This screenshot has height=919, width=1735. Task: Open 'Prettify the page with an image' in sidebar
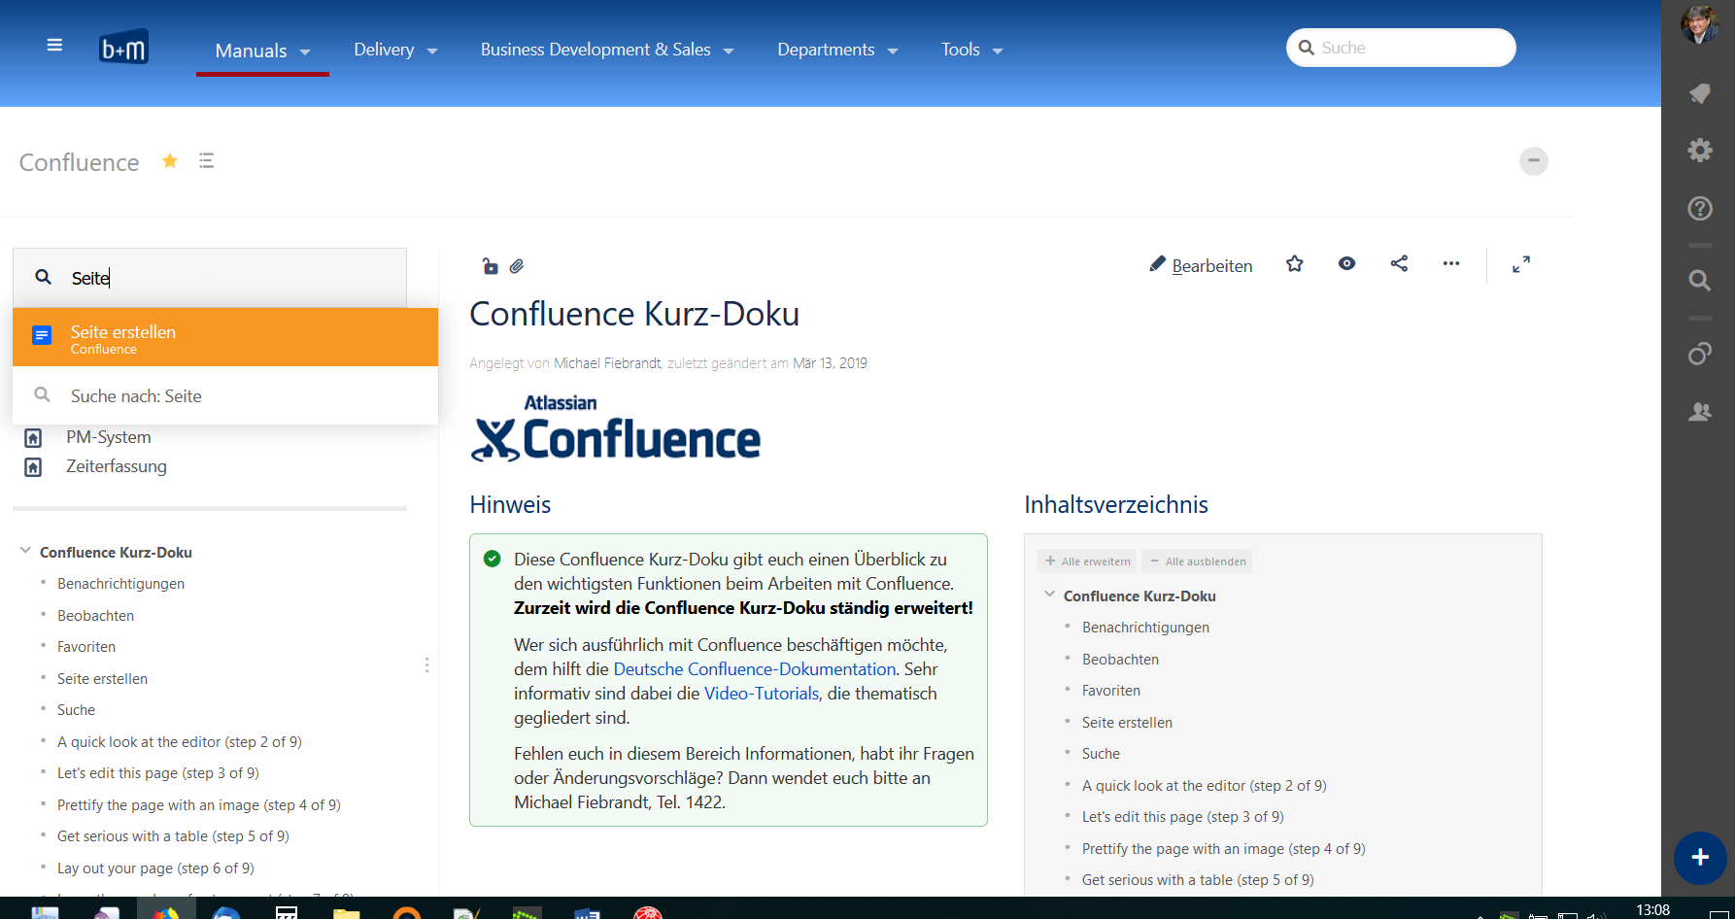click(199, 805)
